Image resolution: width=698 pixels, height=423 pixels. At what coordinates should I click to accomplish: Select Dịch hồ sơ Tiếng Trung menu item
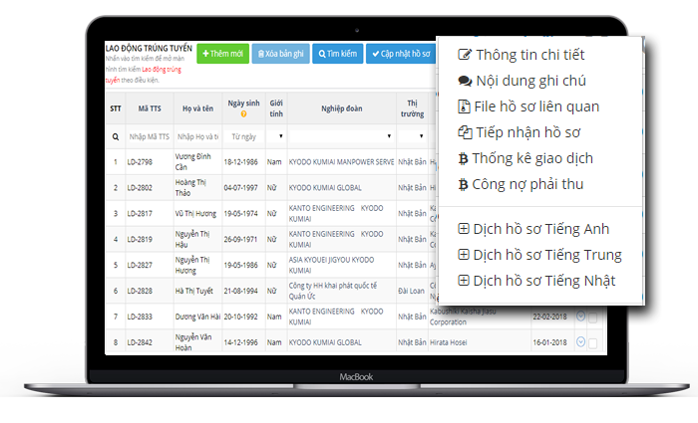538,255
